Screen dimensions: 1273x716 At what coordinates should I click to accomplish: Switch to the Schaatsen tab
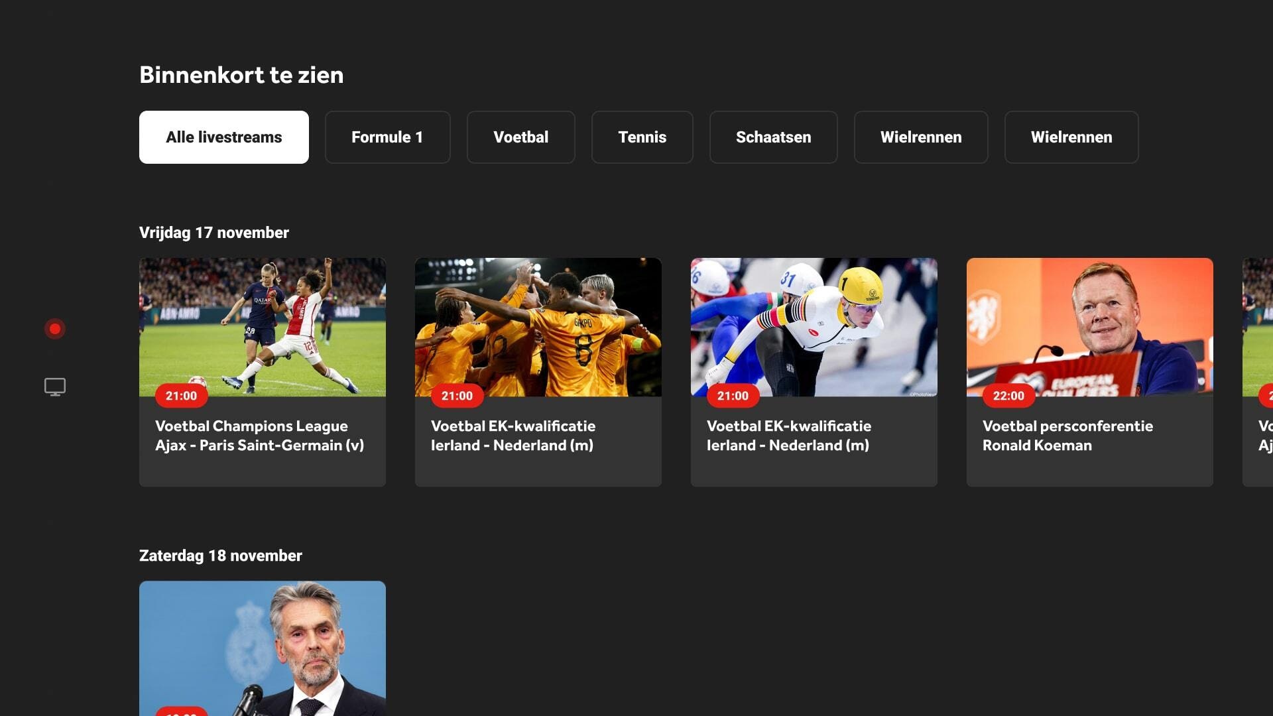[773, 137]
